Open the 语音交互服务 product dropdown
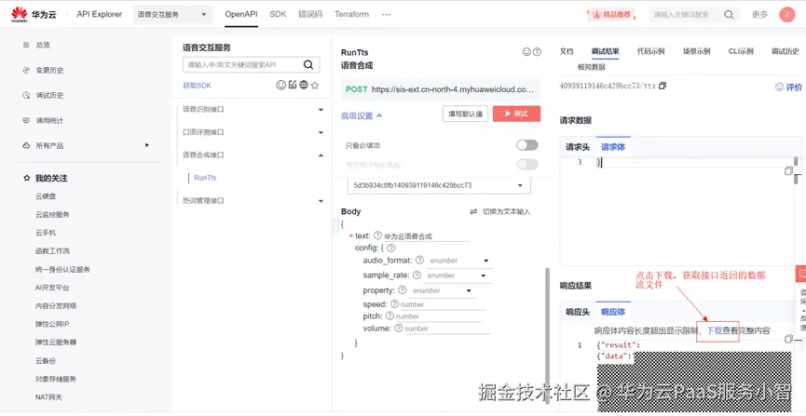 172,14
